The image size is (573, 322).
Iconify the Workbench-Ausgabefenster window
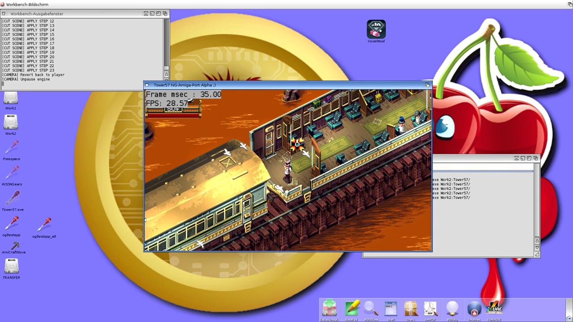[146, 14]
